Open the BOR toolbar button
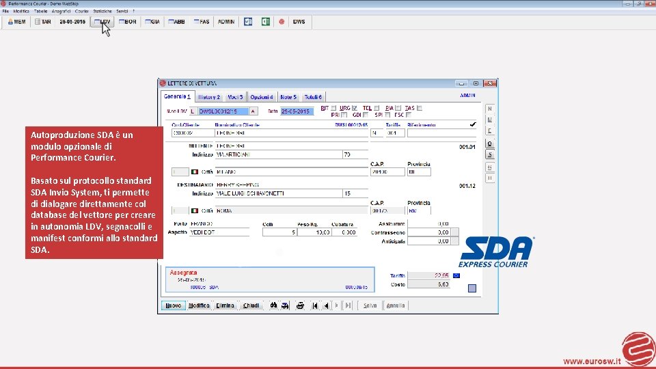 click(x=128, y=22)
